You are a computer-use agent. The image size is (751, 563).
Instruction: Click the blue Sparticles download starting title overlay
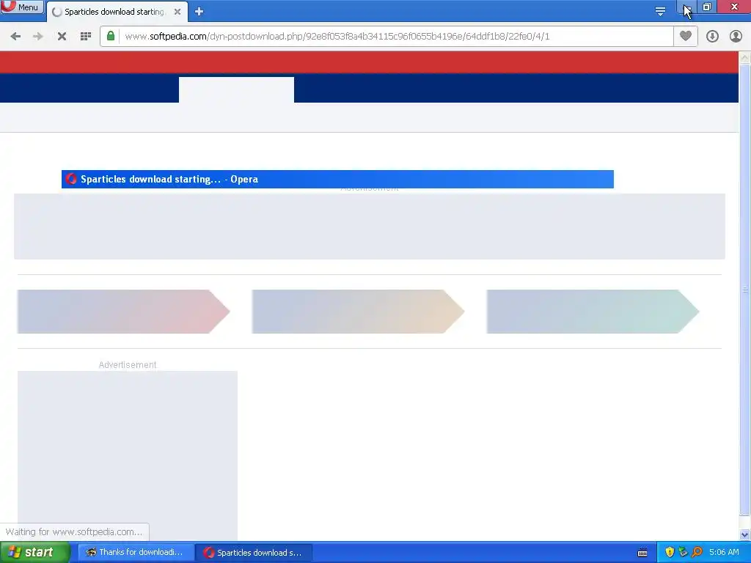(x=337, y=179)
